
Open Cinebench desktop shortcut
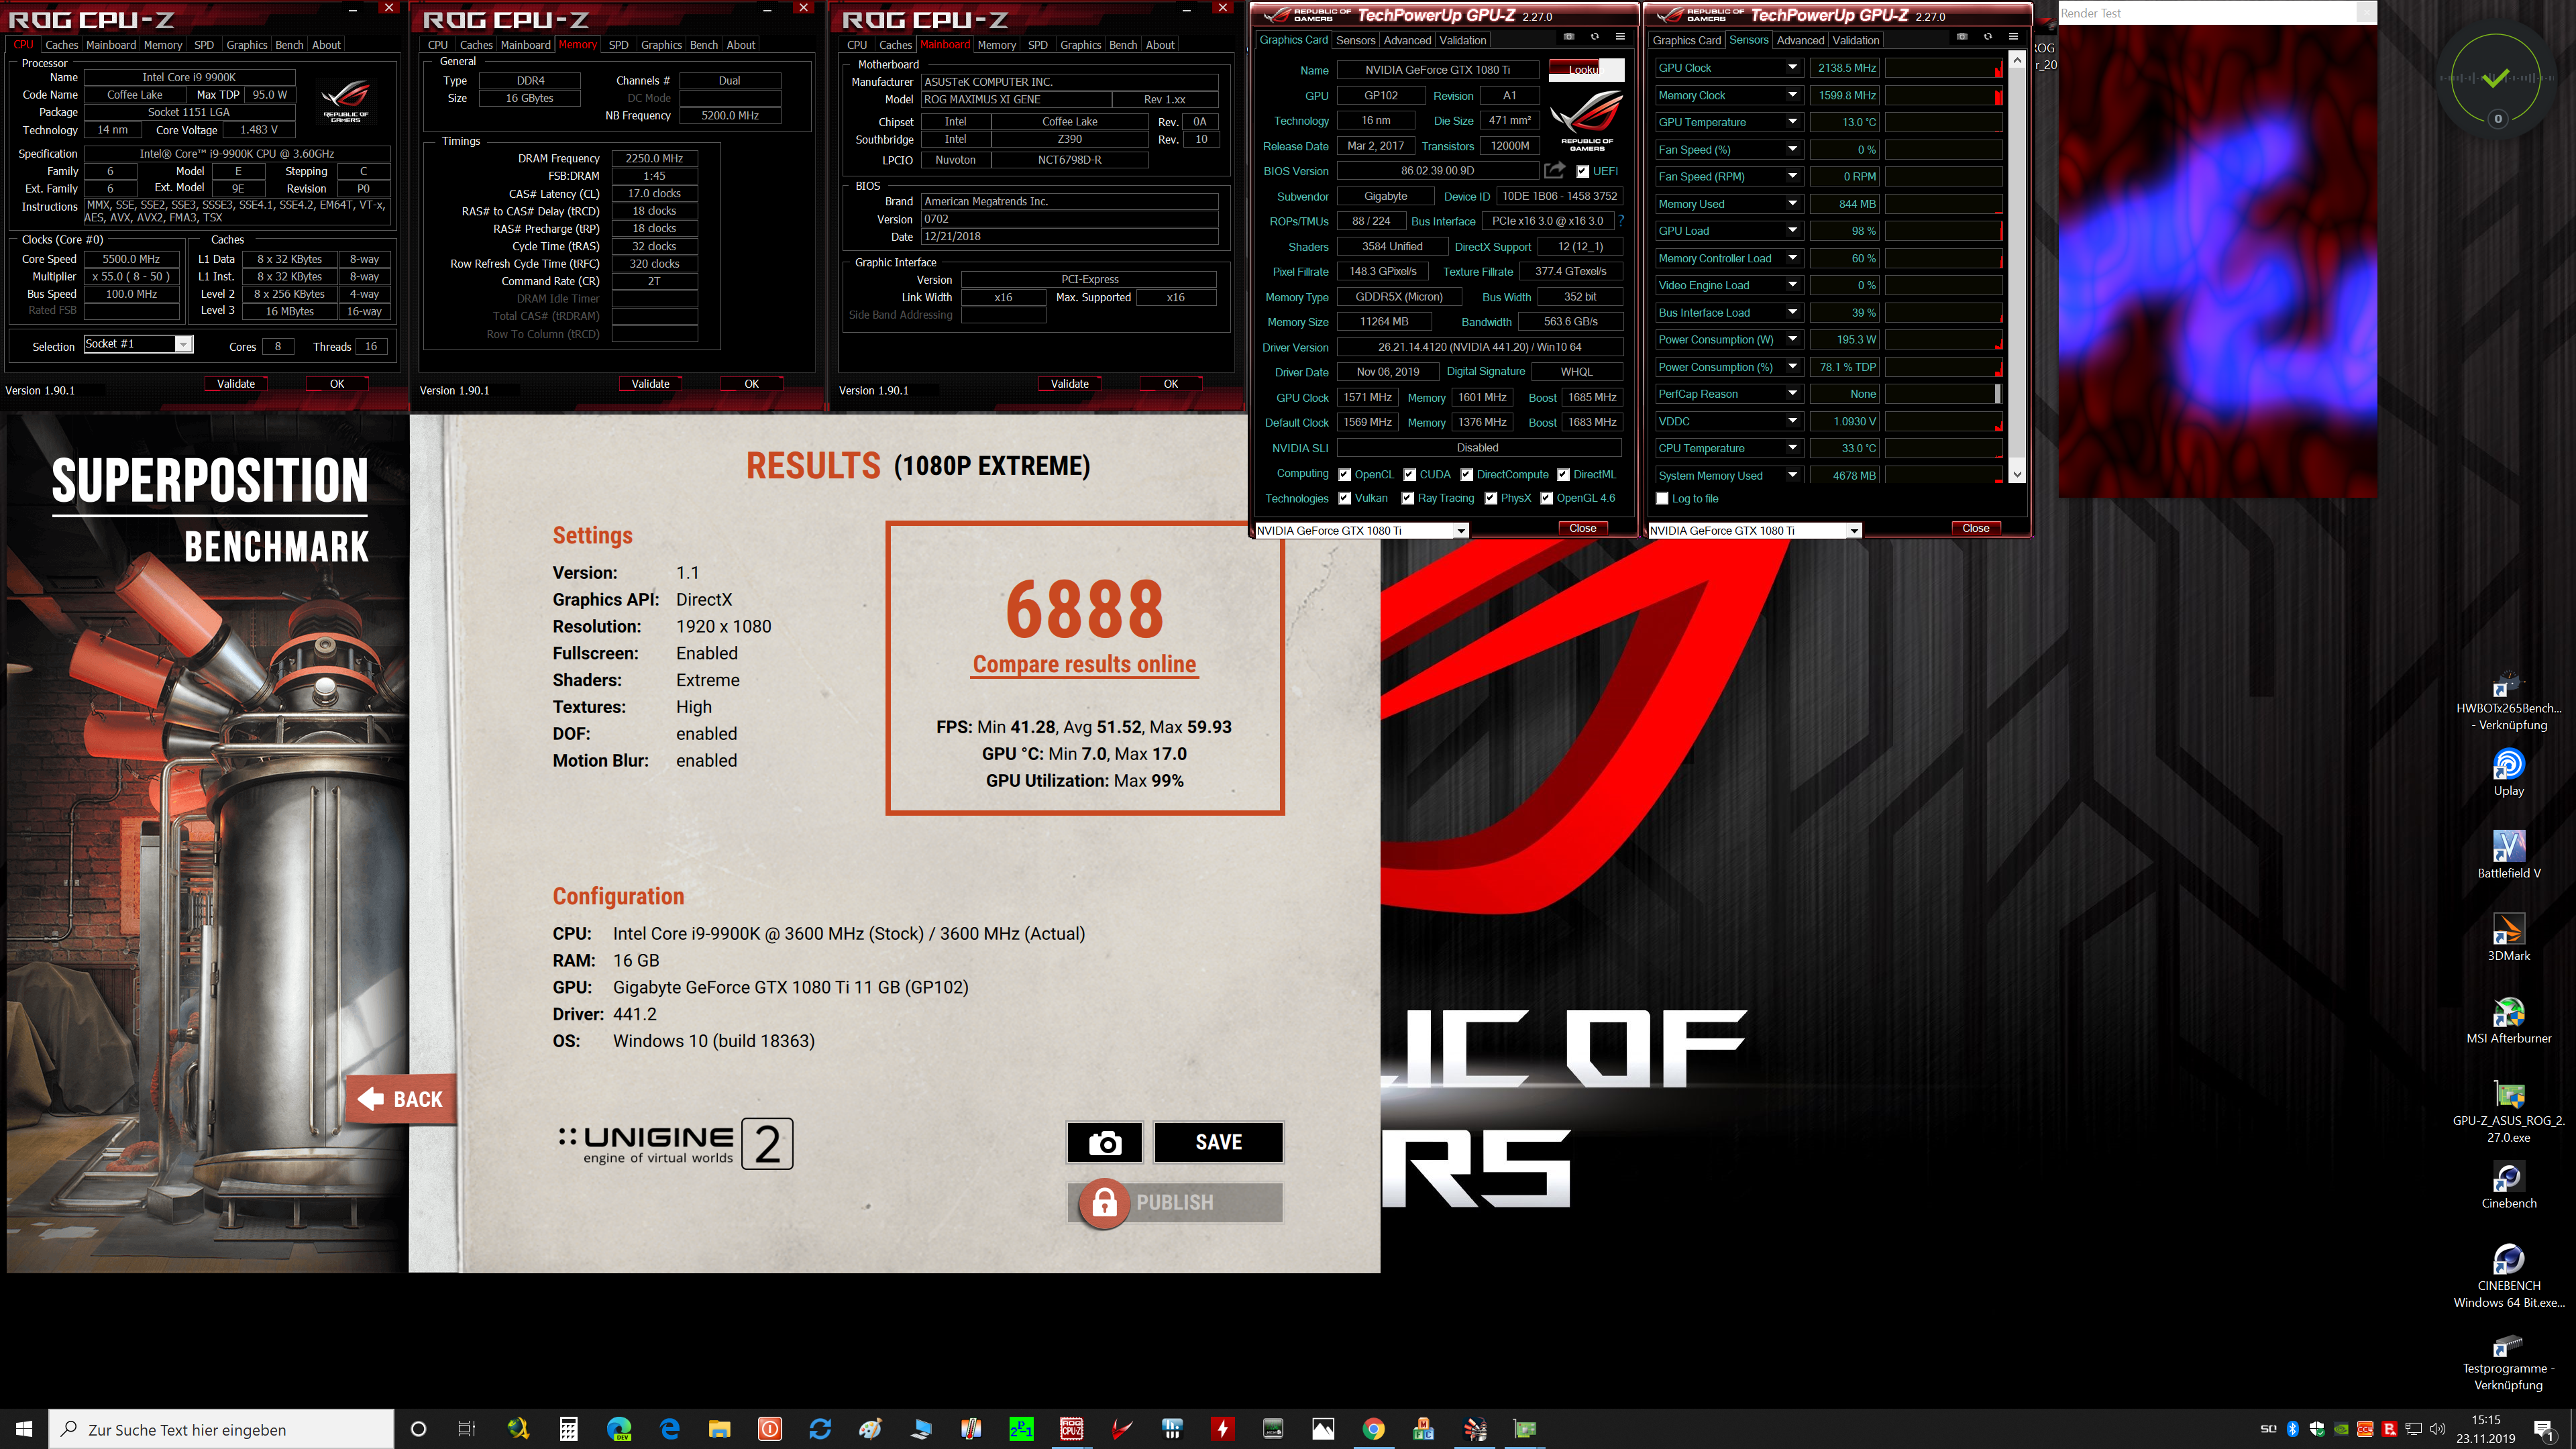click(x=2508, y=1185)
